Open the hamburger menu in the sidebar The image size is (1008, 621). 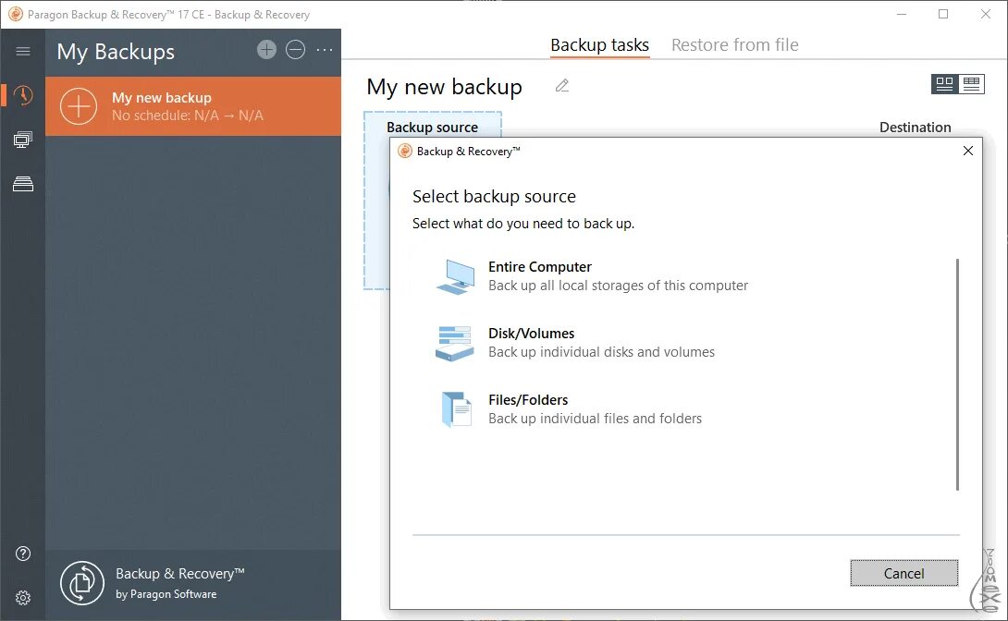click(23, 52)
